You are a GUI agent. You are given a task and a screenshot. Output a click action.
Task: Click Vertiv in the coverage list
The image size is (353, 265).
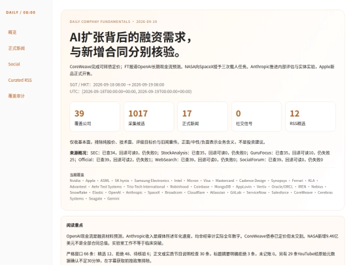coord(261,186)
